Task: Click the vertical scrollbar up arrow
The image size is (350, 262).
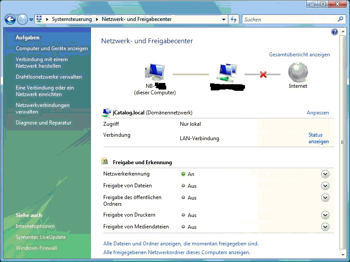Action: [x=343, y=31]
